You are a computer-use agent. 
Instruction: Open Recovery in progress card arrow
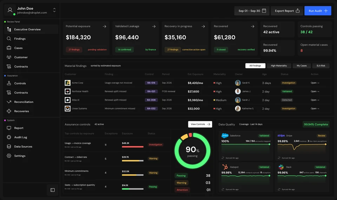[x=203, y=26]
